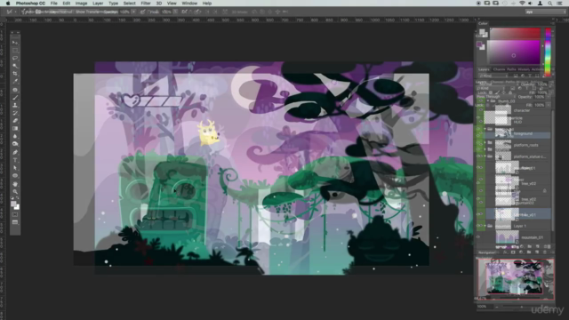Open the File menu
This screenshot has width=569, height=320.
[x=53, y=4]
